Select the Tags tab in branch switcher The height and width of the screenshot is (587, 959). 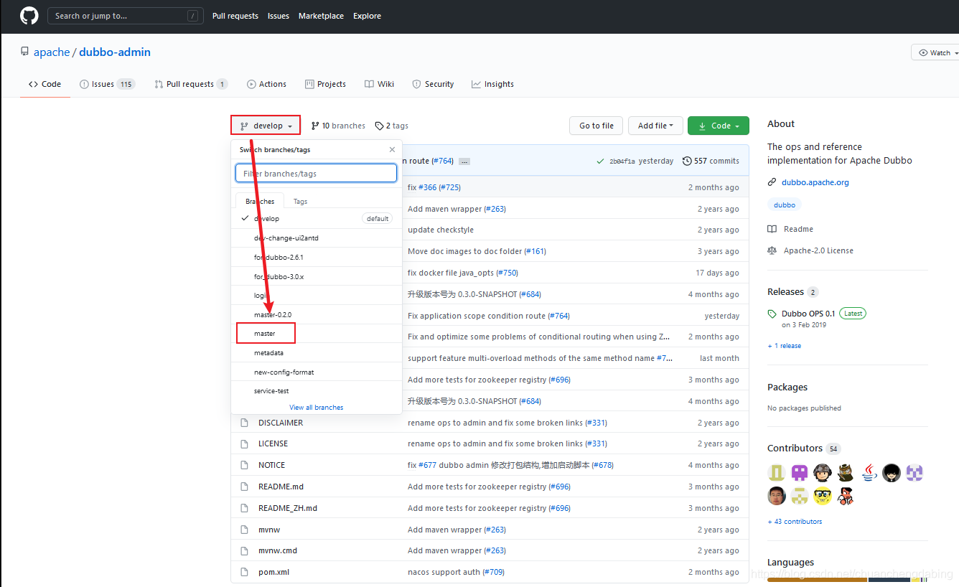coord(300,202)
